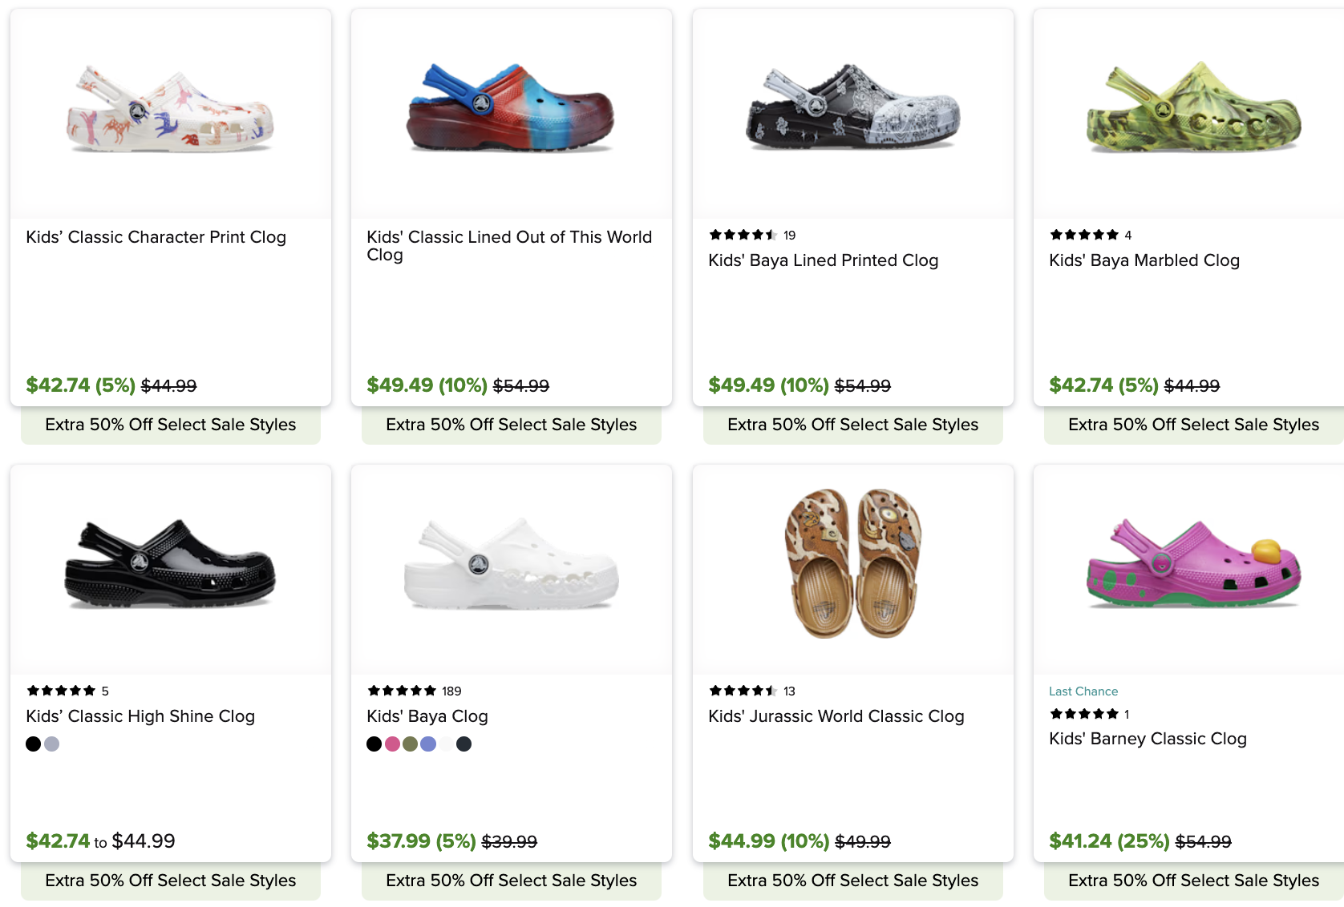Image resolution: width=1344 pixels, height=907 pixels.
Task: Select the olive green Baya Clog swatch
Action: tap(410, 744)
